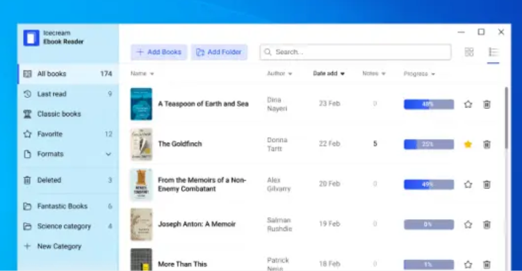The width and height of the screenshot is (522, 271).
Task: Click the 23 Feb date cell
Action: click(x=329, y=104)
